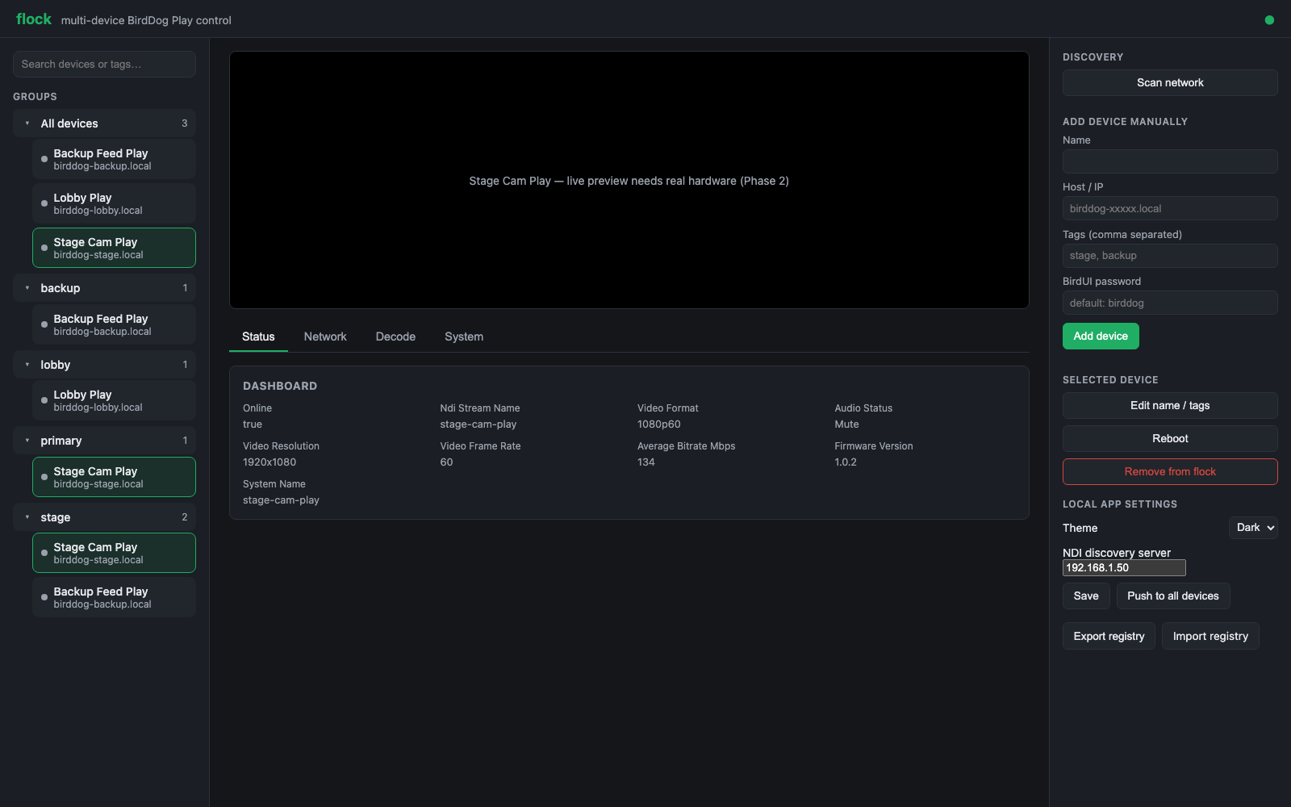Click the green connection status indicator dot

click(1269, 20)
